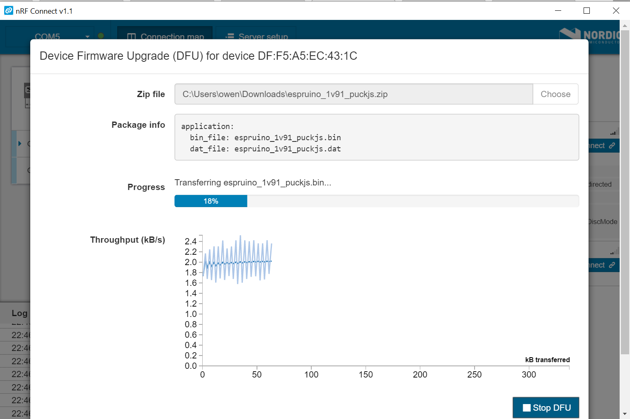Click the DFU dialog title text
The width and height of the screenshot is (630, 419).
pyautogui.click(x=198, y=56)
